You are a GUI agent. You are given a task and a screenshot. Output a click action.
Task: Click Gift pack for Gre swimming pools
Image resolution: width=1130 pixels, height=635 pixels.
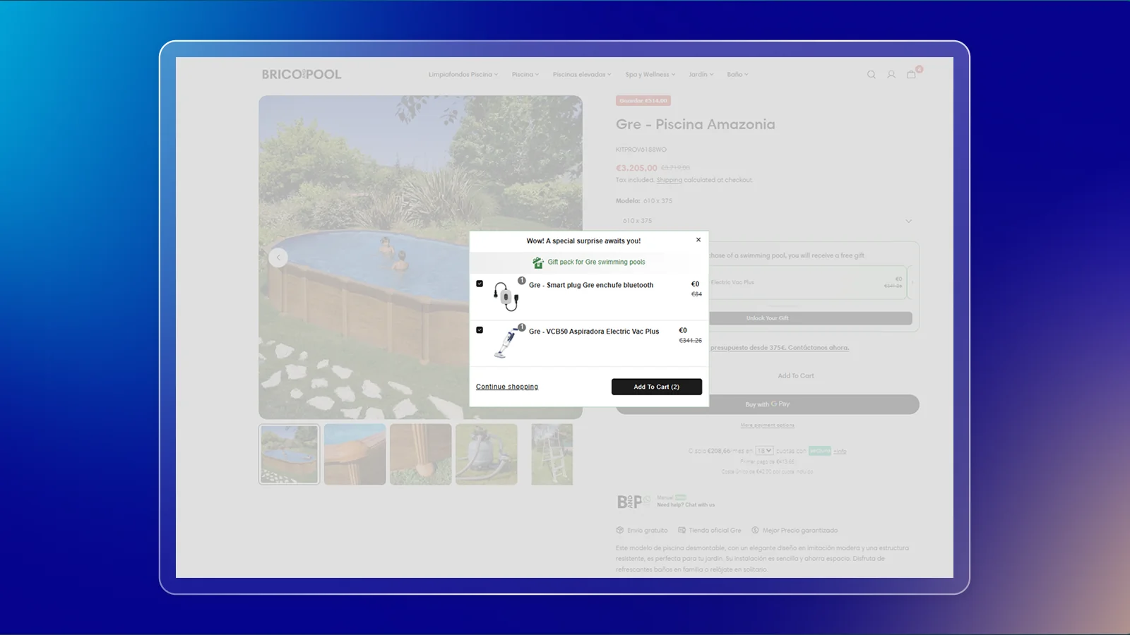(596, 262)
